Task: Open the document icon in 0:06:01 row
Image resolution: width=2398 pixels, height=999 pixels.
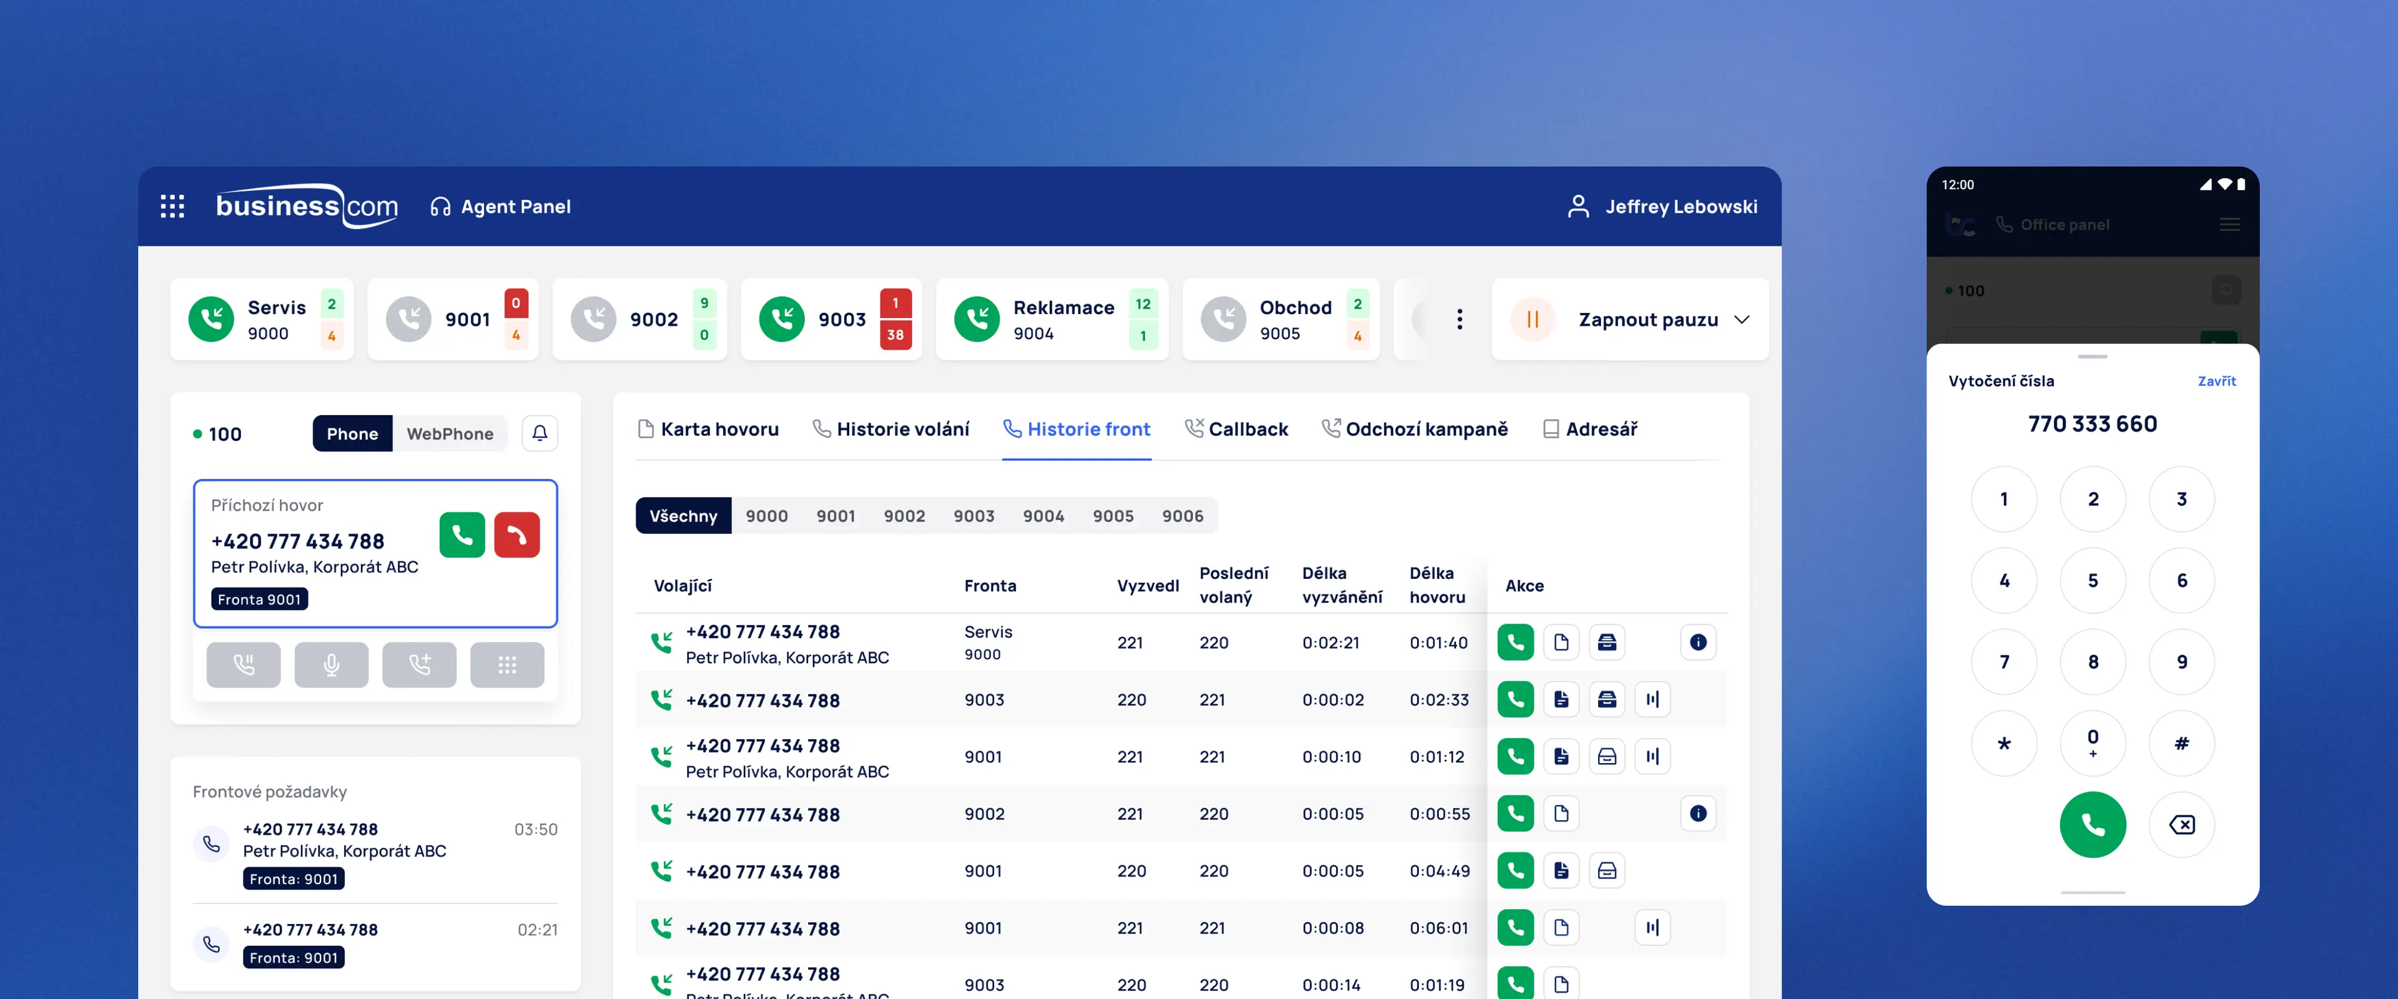Action: pos(1561,927)
